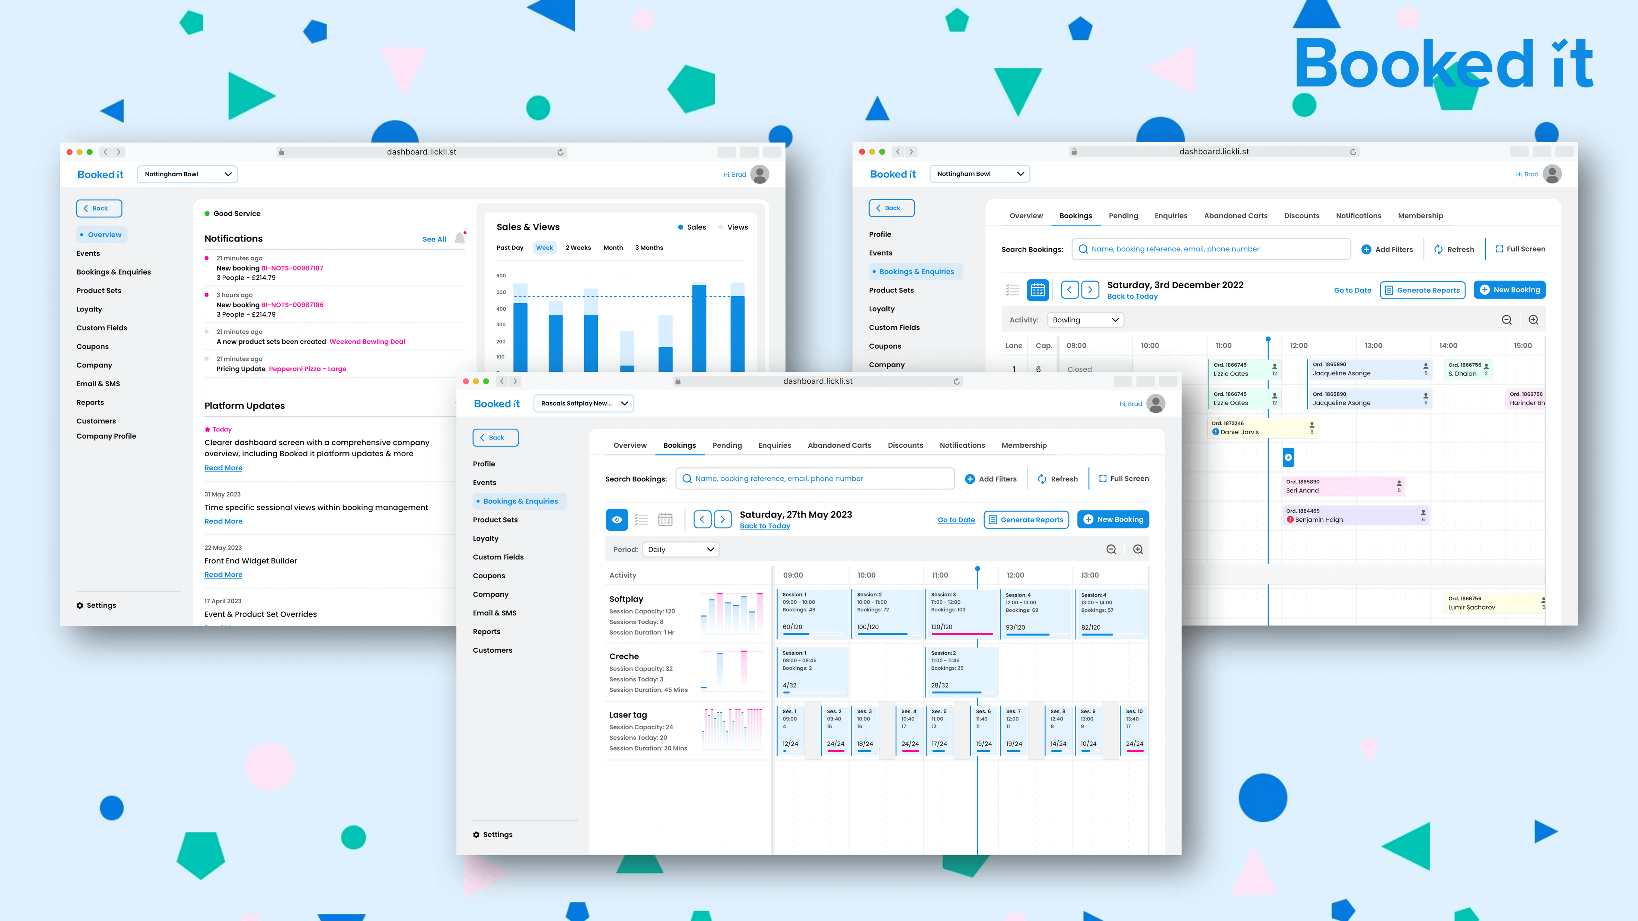
Task: Switch to Abandoned Carts tab in Rascals window
Action: pyautogui.click(x=839, y=445)
